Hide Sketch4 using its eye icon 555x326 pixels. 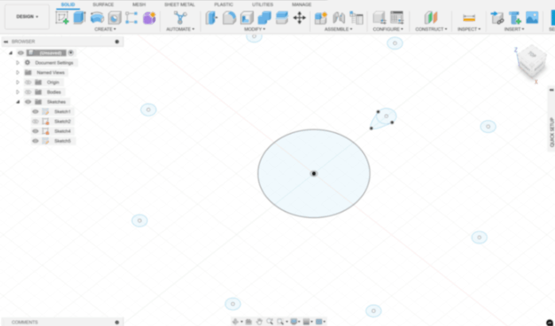click(35, 131)
